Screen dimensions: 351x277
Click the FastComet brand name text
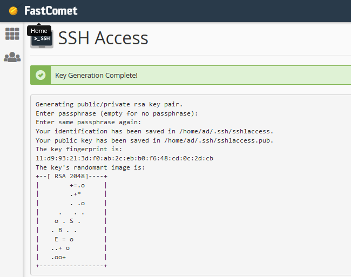(51, 11)
